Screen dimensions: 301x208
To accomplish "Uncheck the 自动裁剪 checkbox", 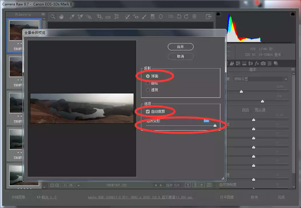I will click(148, 112).
